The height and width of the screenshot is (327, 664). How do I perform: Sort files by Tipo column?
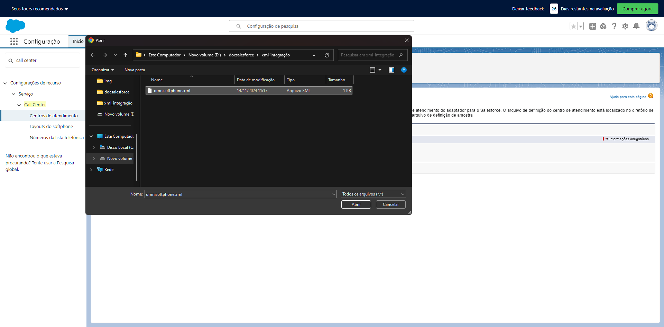(x=290, y=80)
